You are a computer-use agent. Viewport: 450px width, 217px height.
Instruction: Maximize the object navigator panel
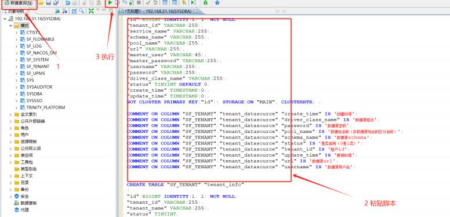111,10
